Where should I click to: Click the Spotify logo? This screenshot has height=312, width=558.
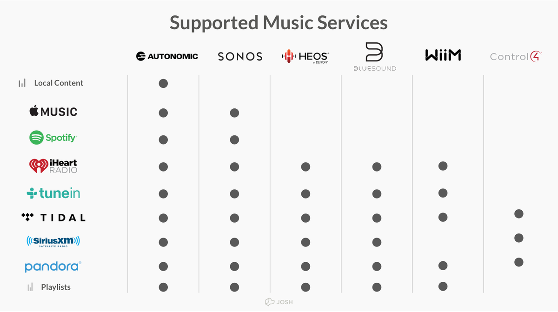pyautogui.click(x=53, y=138)
